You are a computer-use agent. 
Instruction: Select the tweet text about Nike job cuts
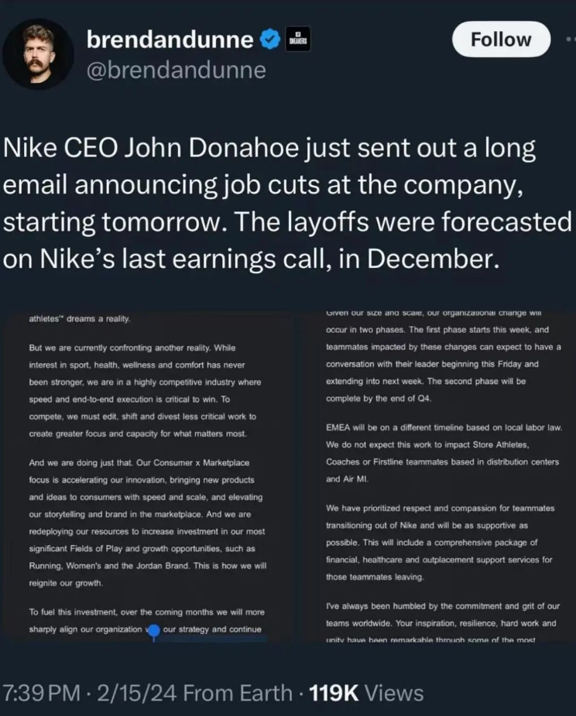click(287, 204)
